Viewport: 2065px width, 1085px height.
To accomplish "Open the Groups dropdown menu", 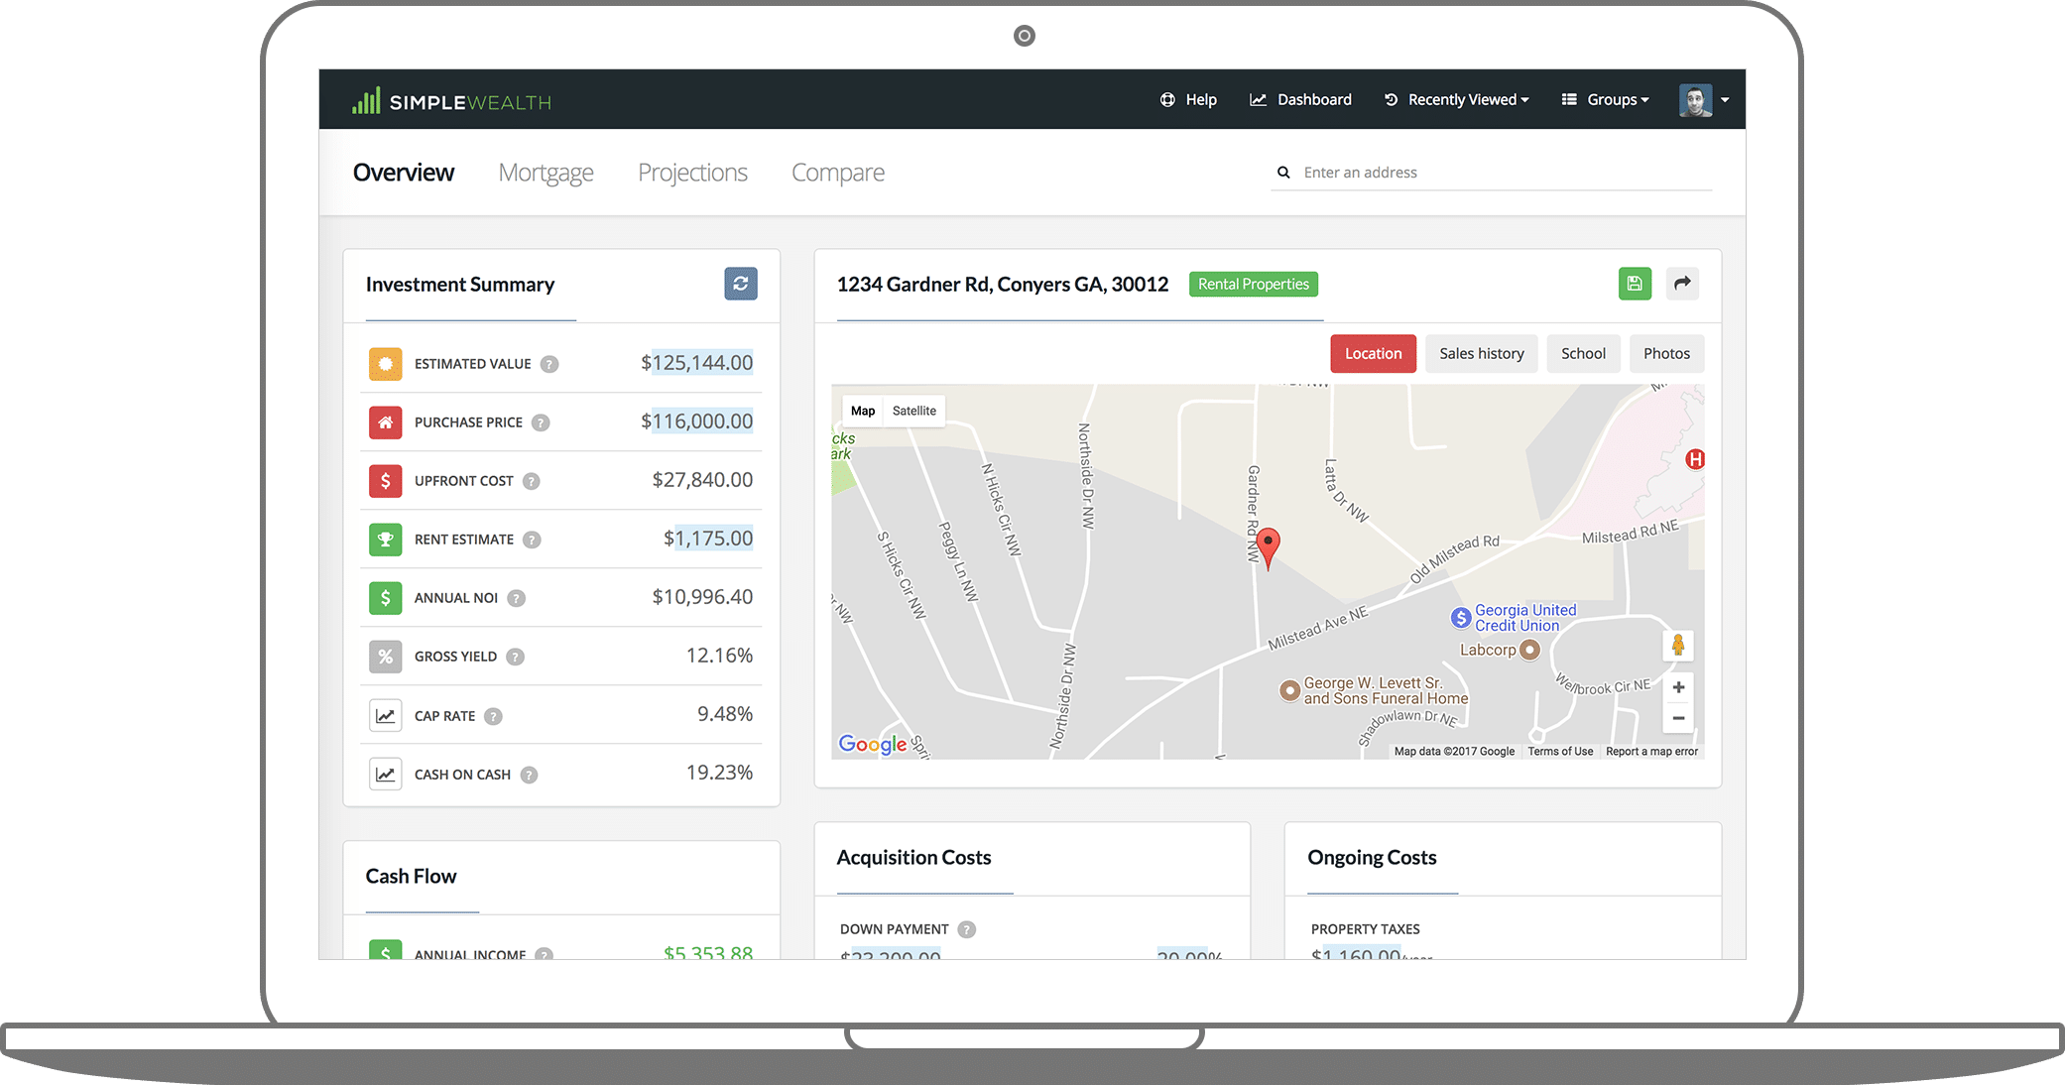I will click(1605, 99).
